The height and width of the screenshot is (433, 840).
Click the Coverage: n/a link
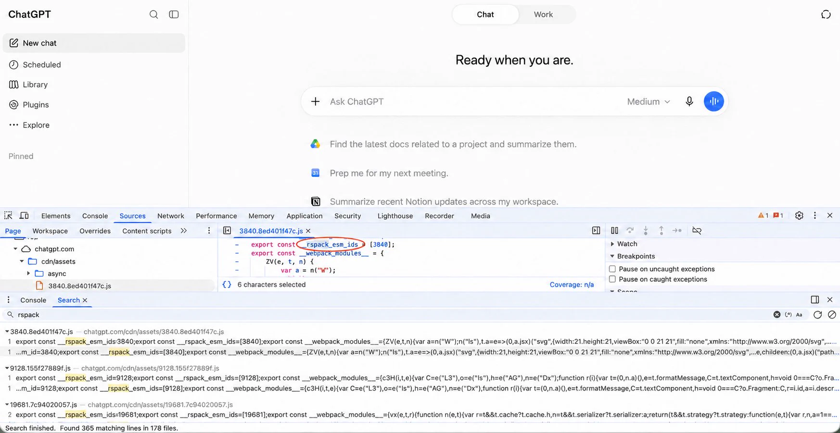tap(572, 285)
